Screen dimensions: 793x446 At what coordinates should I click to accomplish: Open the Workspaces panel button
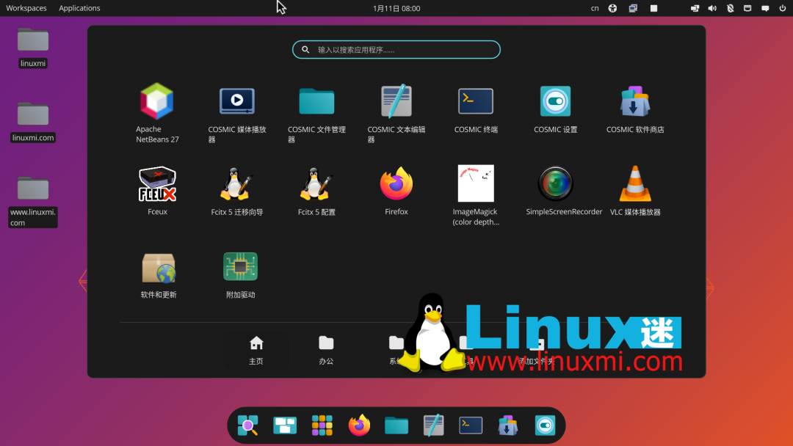tap(26, 8)
